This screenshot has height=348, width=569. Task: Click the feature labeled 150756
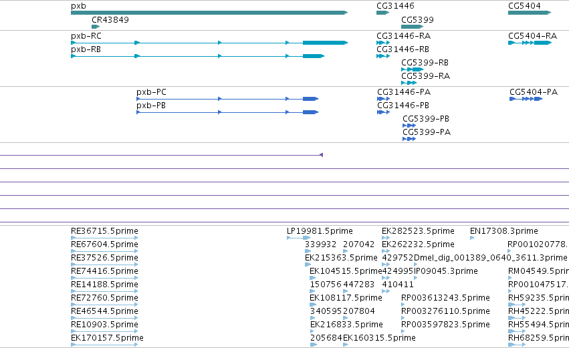coord(326,285)
